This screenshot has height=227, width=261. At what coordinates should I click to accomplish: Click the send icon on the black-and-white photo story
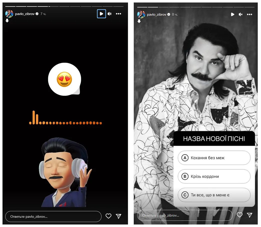click(249, 215)
